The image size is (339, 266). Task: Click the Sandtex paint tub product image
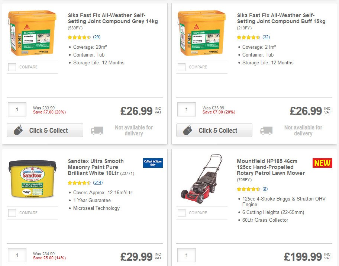32,179
